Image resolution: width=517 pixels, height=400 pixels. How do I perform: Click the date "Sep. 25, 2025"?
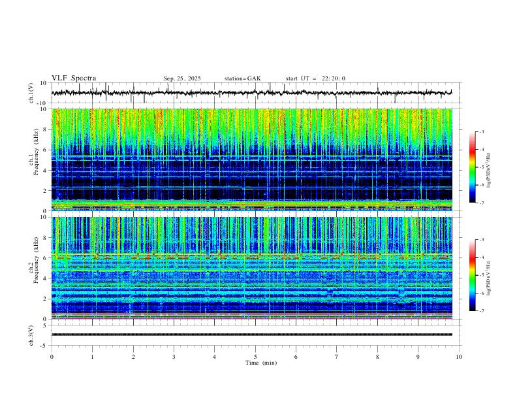tap(182, 78)
